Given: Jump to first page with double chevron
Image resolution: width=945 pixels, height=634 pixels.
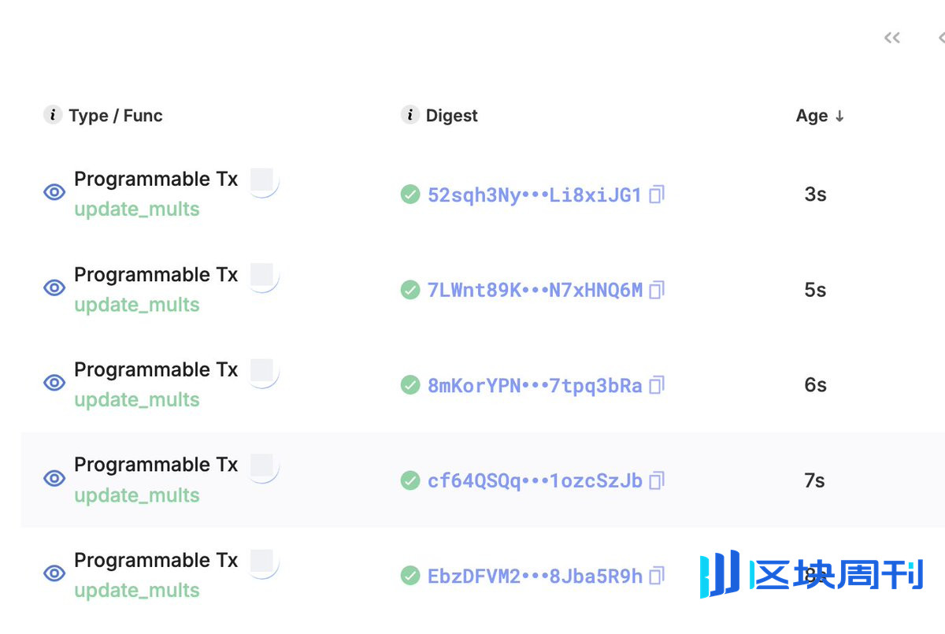Looking at the screenshot, I should 891,38.
